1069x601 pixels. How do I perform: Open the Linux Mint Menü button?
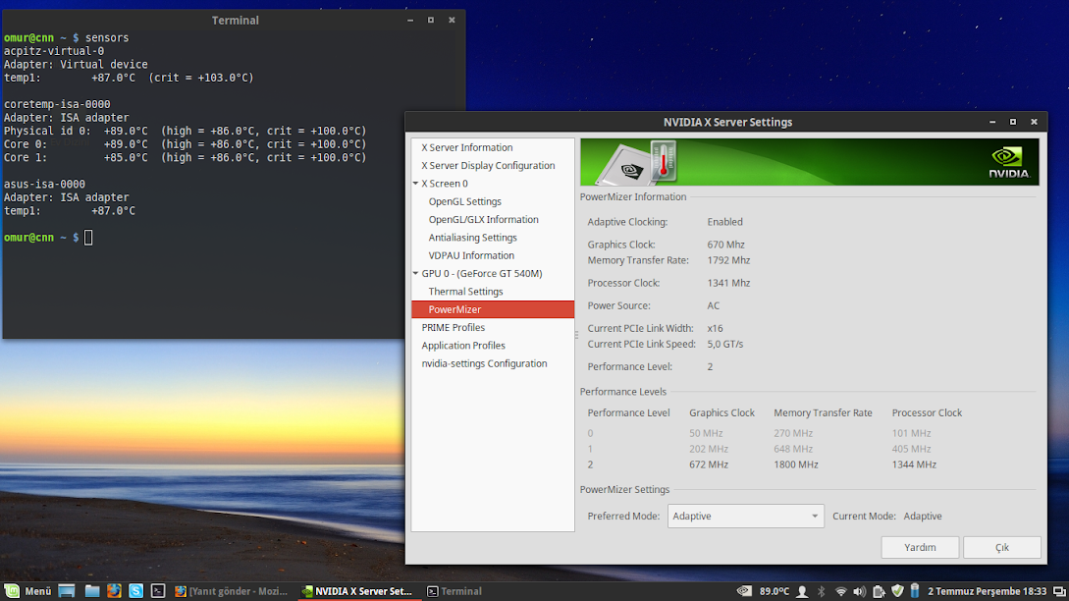27,591
